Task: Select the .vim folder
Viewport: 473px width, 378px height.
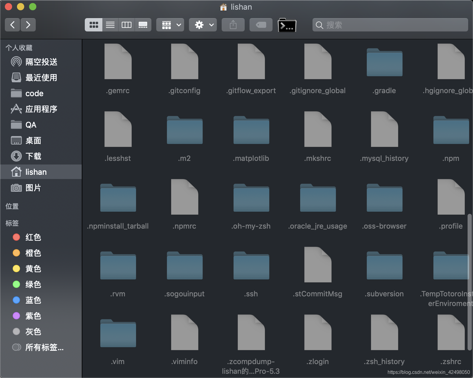Action: click(x=118, y=333)
